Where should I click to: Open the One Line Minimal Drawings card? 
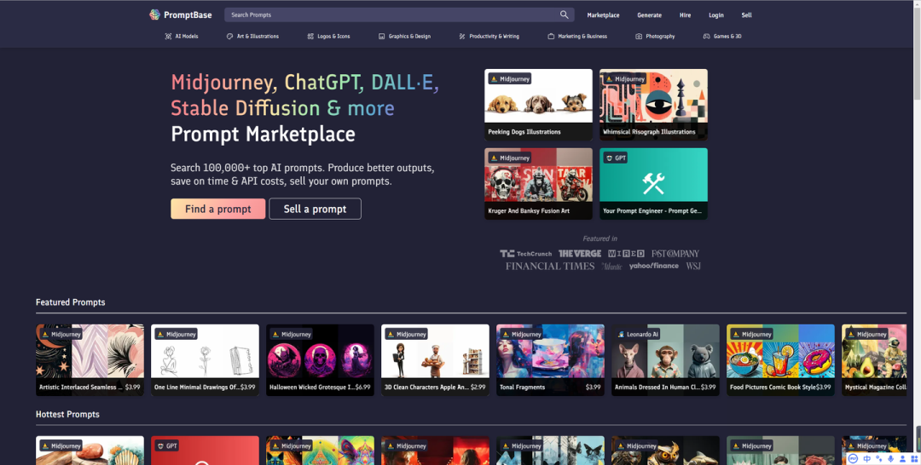pyautogui.click(x=205, y=360)
